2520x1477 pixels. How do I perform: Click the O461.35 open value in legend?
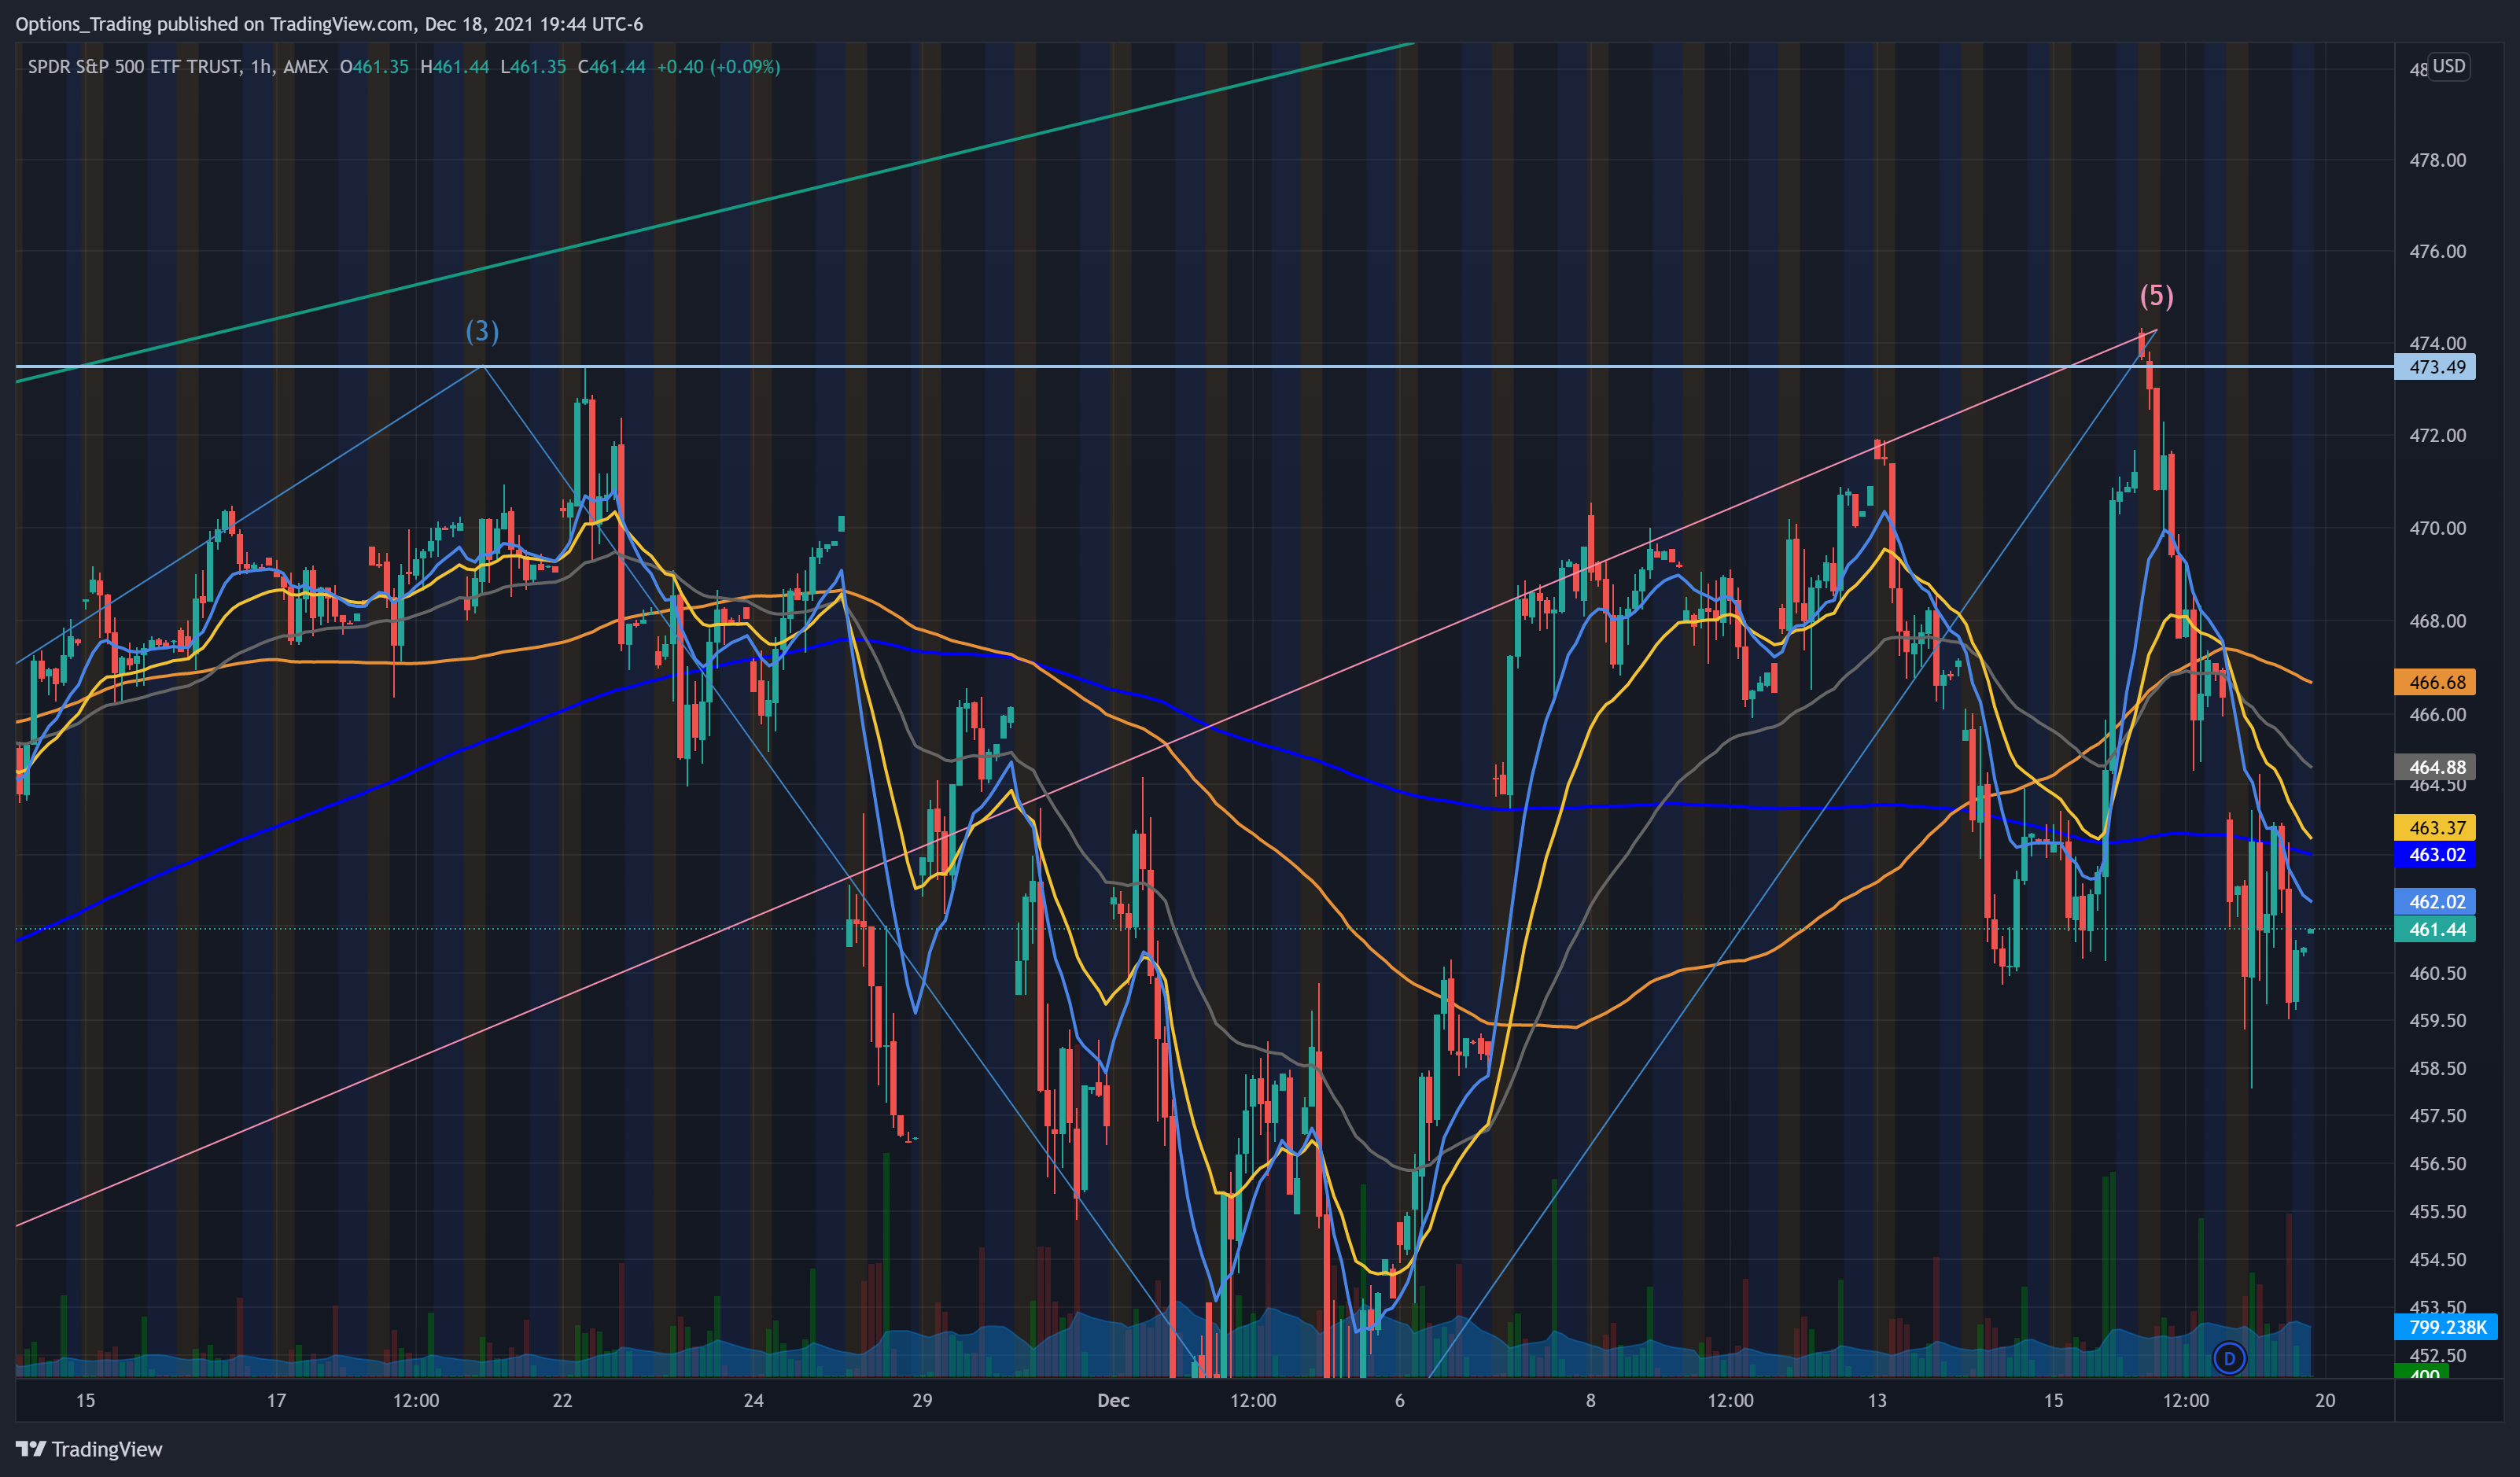(374, 67)
